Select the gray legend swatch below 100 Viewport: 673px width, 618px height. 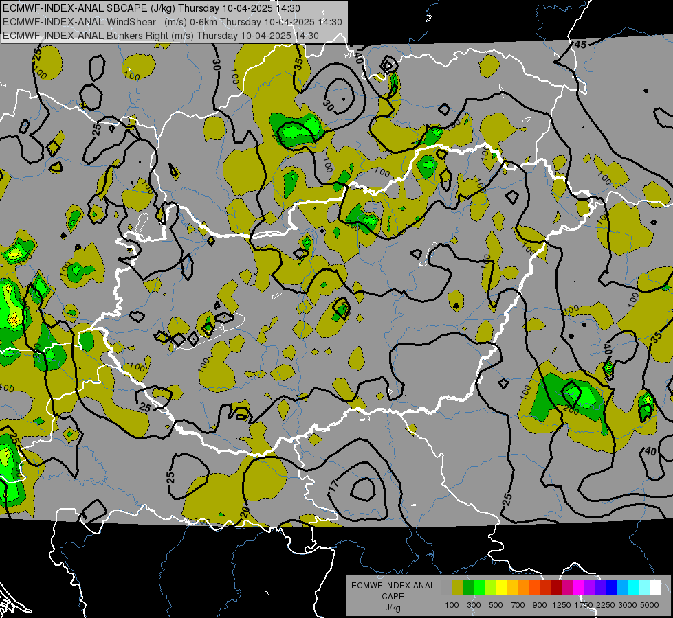(x=446, y=588)
